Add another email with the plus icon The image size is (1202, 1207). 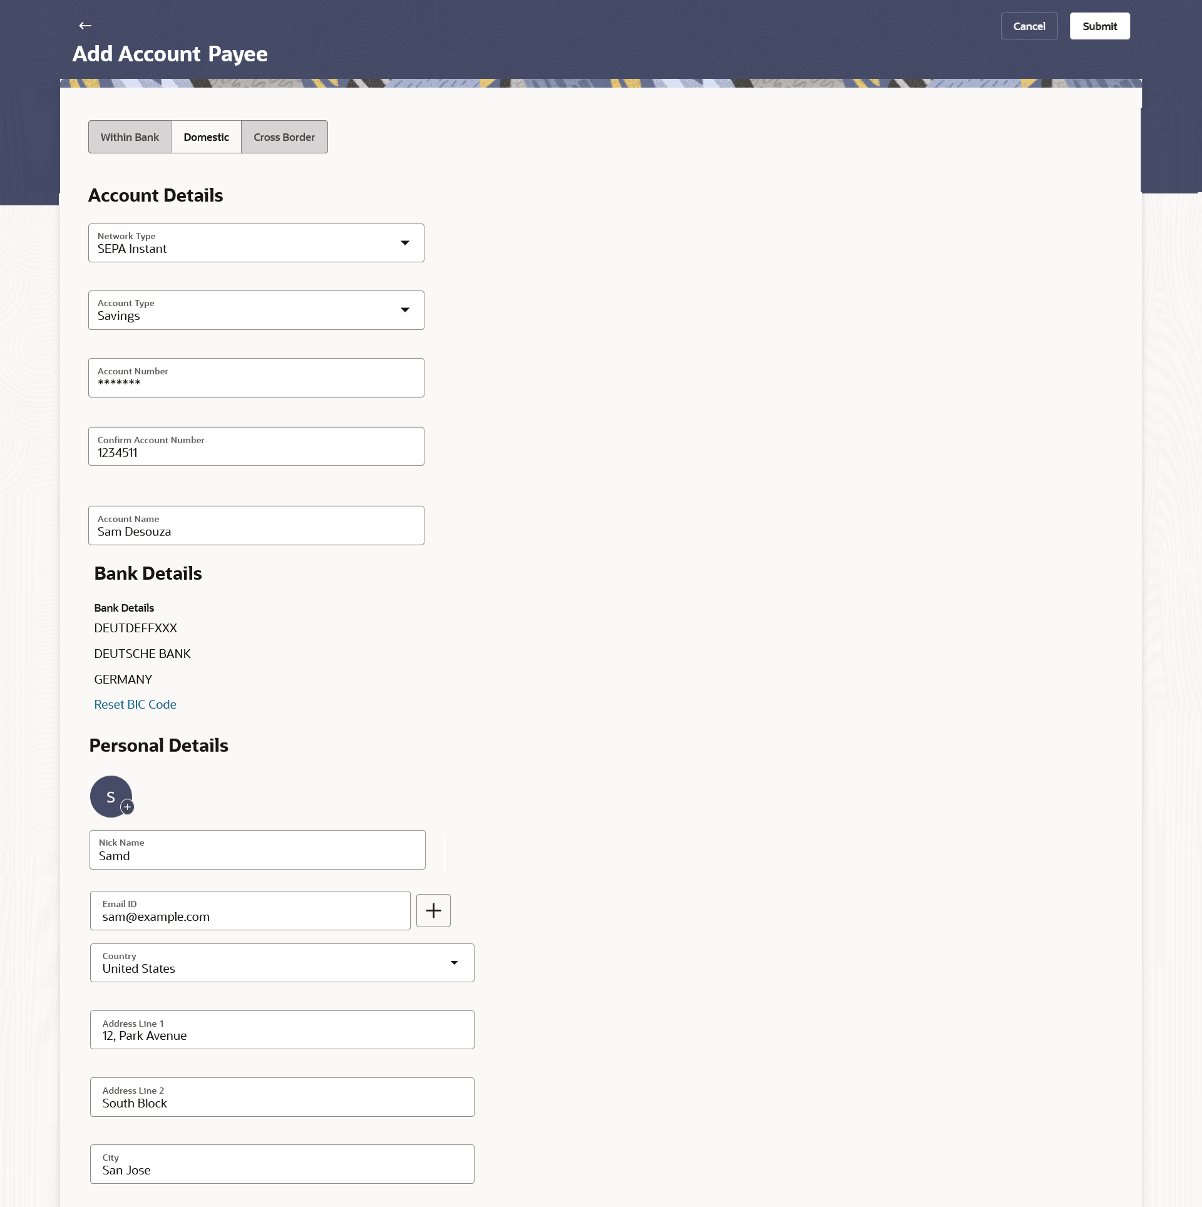pos(433,910)
